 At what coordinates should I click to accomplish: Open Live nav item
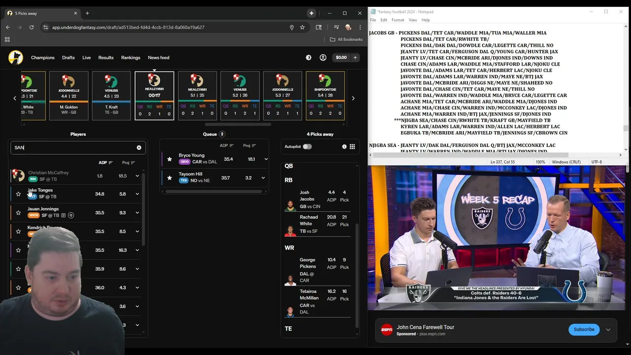86,58
